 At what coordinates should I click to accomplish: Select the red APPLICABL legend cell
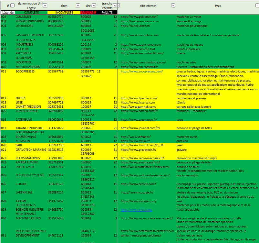click(88, 12)
